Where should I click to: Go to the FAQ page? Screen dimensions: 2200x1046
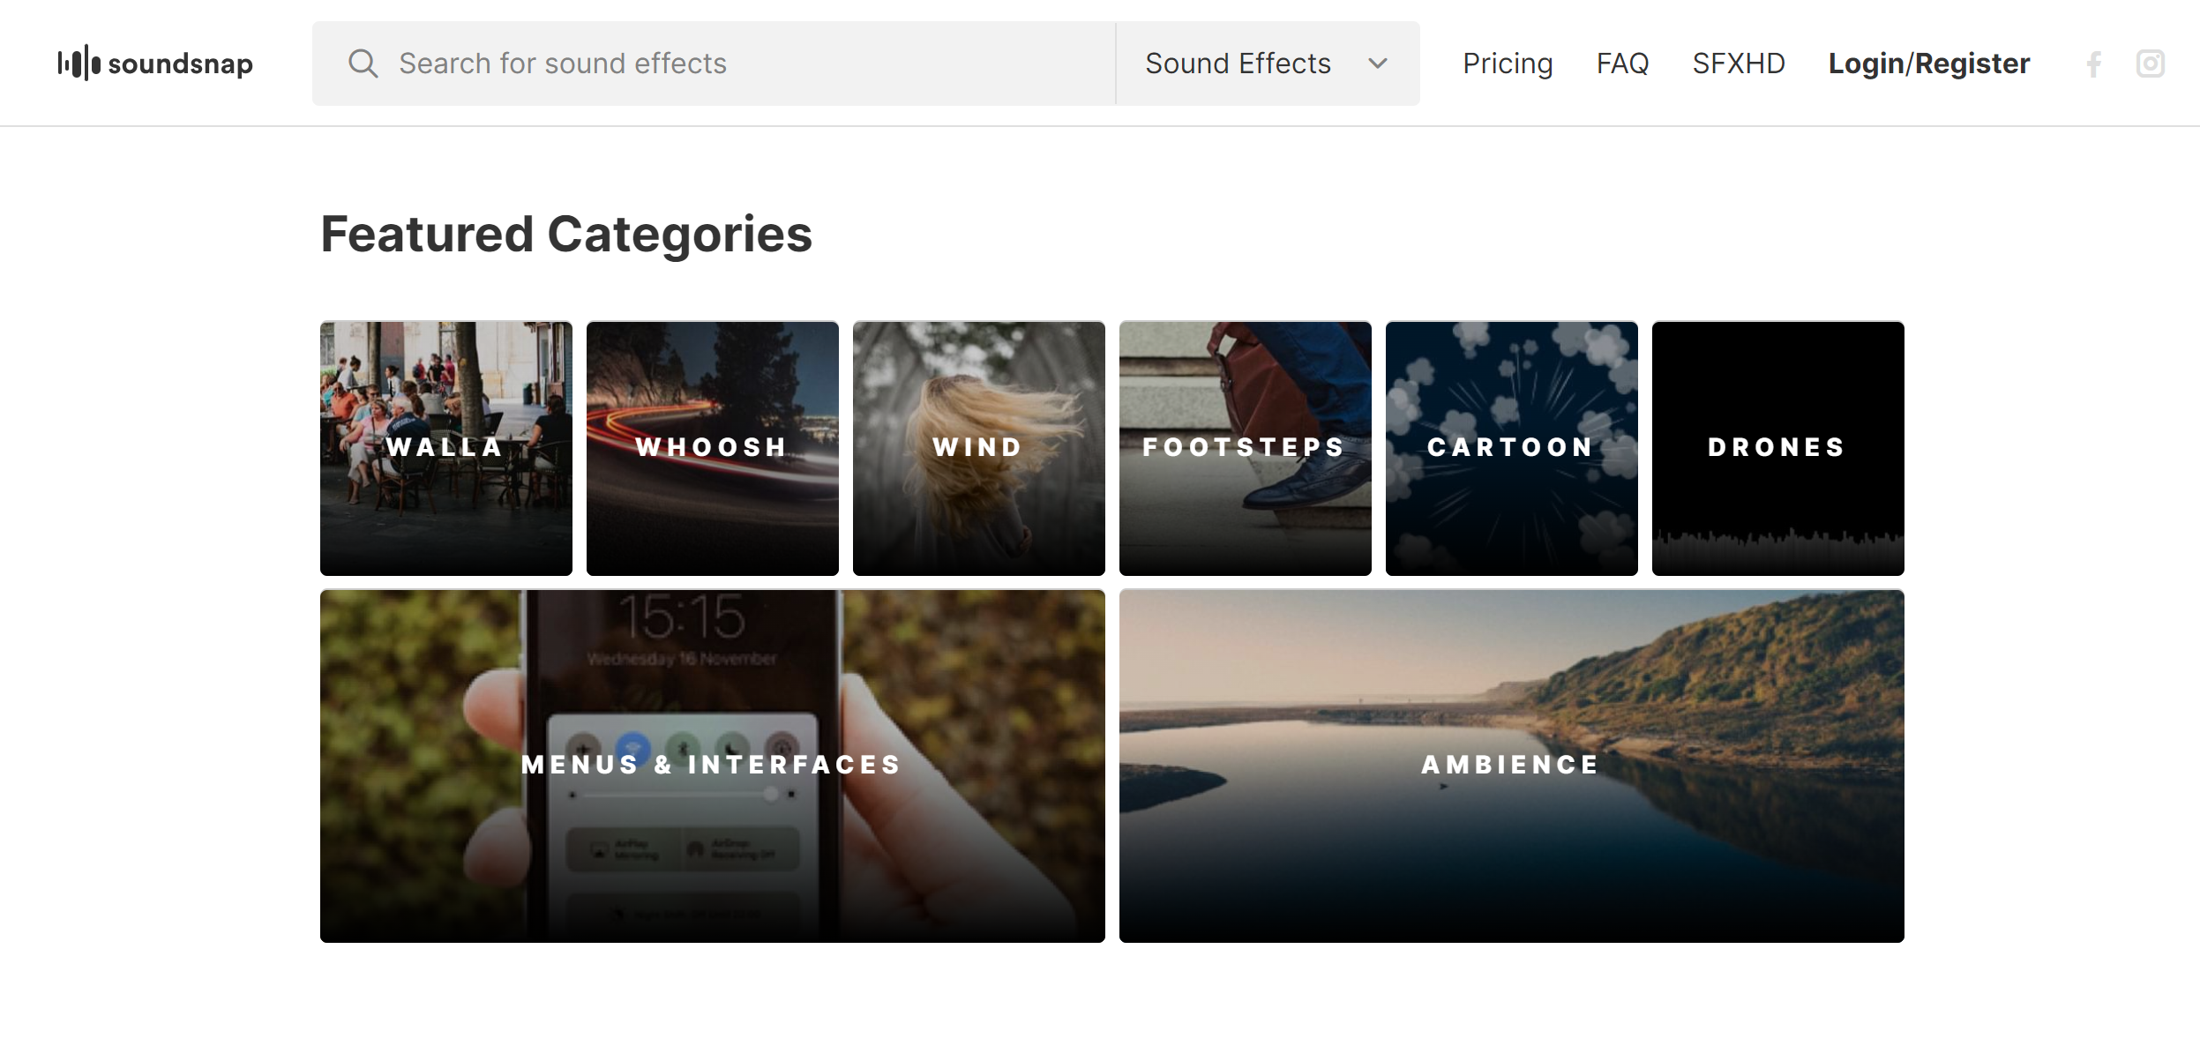pyautogui.click(x=1622, y=64)
